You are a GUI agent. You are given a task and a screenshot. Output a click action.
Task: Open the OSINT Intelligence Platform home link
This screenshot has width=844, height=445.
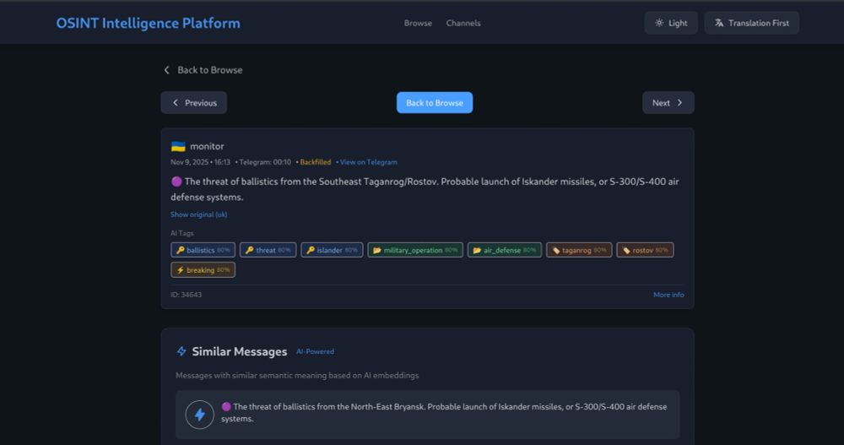point(148,23)
